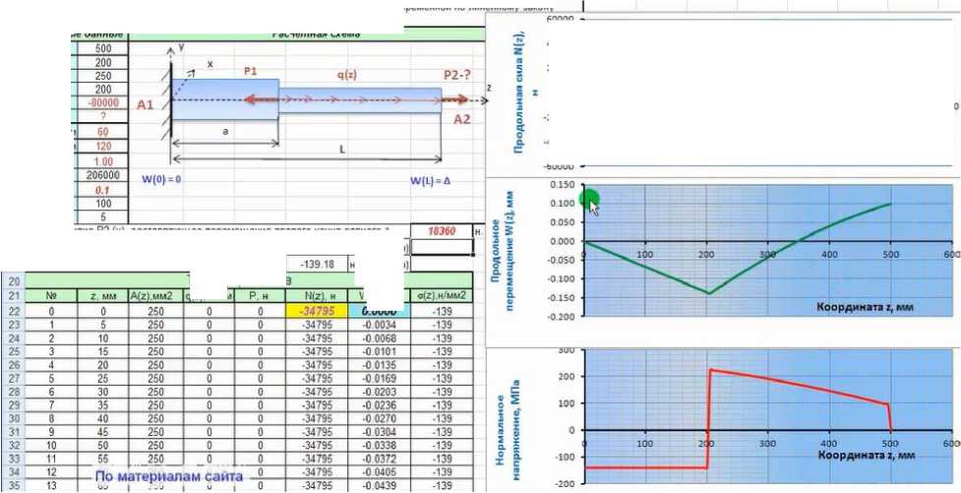This screenshot has width=961, height=493.
Task: Click the W cell with value -0.0203
Action: pyautogui.click(x=378, y=393)
